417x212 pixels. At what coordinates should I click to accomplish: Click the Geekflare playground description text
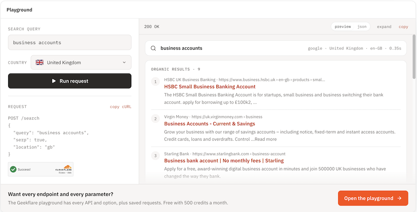(118, 203)
